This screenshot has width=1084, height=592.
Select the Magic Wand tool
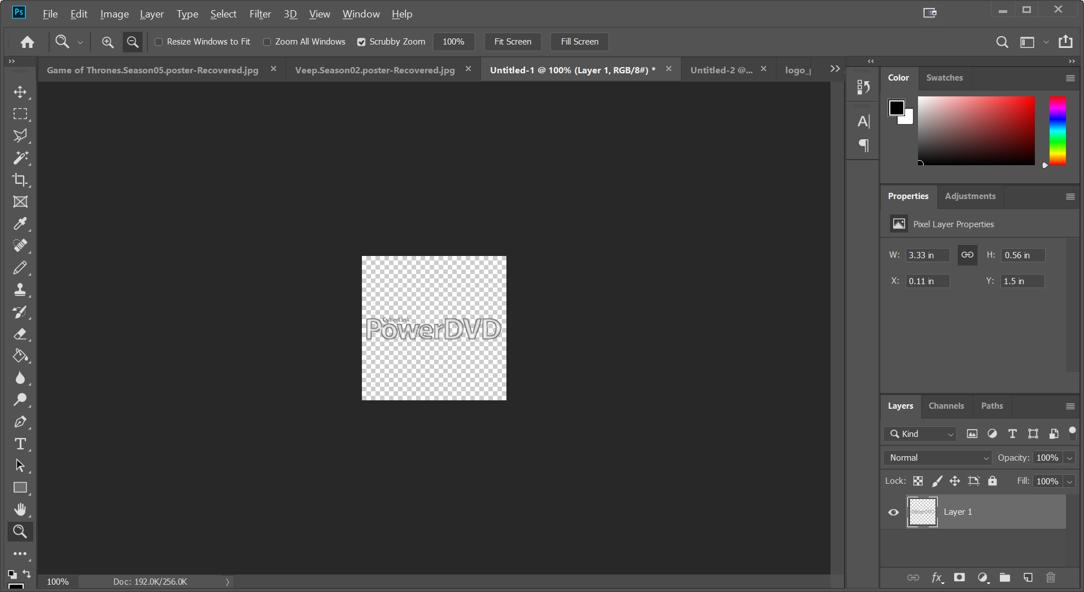pos(20,158)
